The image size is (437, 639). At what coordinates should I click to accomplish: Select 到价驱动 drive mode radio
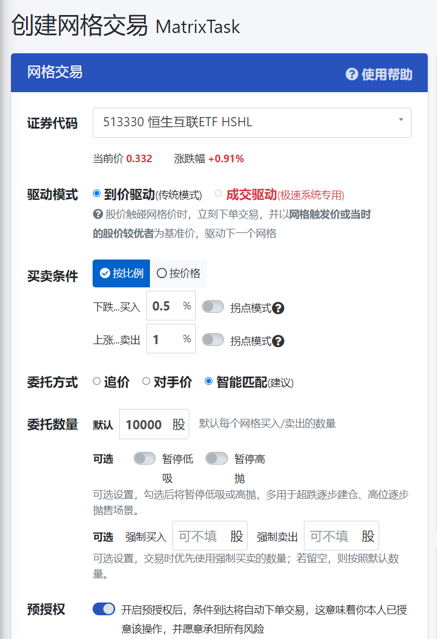(97, 193)
